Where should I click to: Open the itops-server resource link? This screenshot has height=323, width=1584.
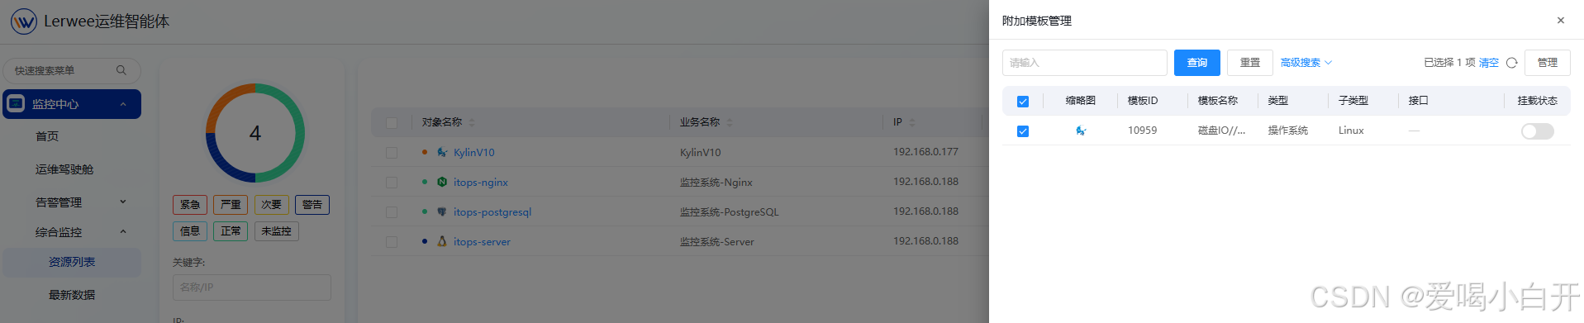[x=482, y=242]
